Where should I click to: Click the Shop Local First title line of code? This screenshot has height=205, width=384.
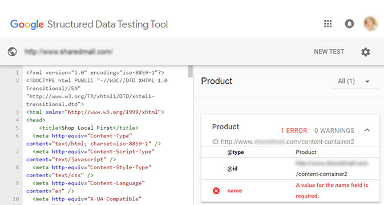[x=88, y=128]
